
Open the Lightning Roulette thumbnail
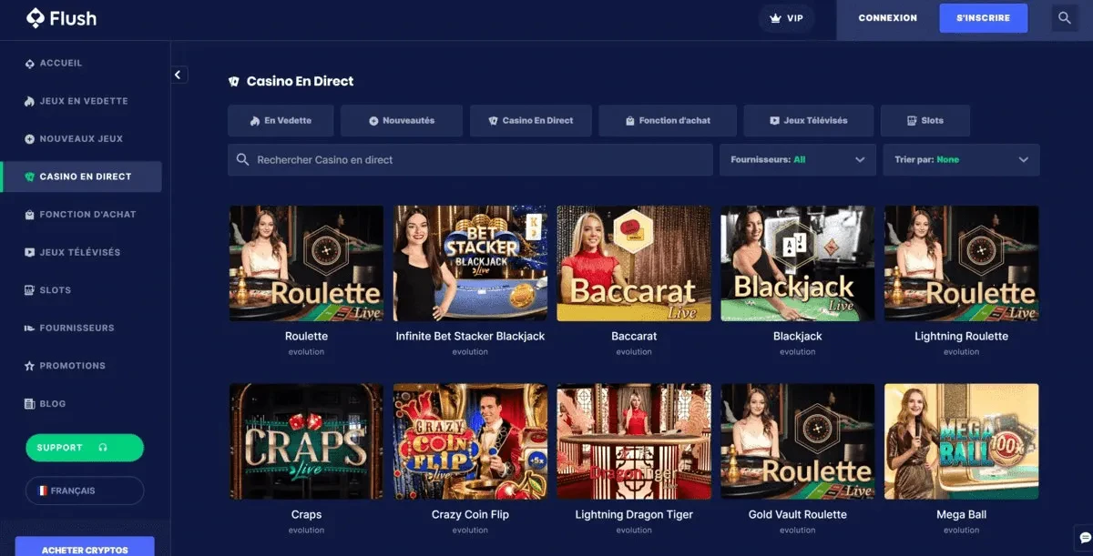[962, 263]
